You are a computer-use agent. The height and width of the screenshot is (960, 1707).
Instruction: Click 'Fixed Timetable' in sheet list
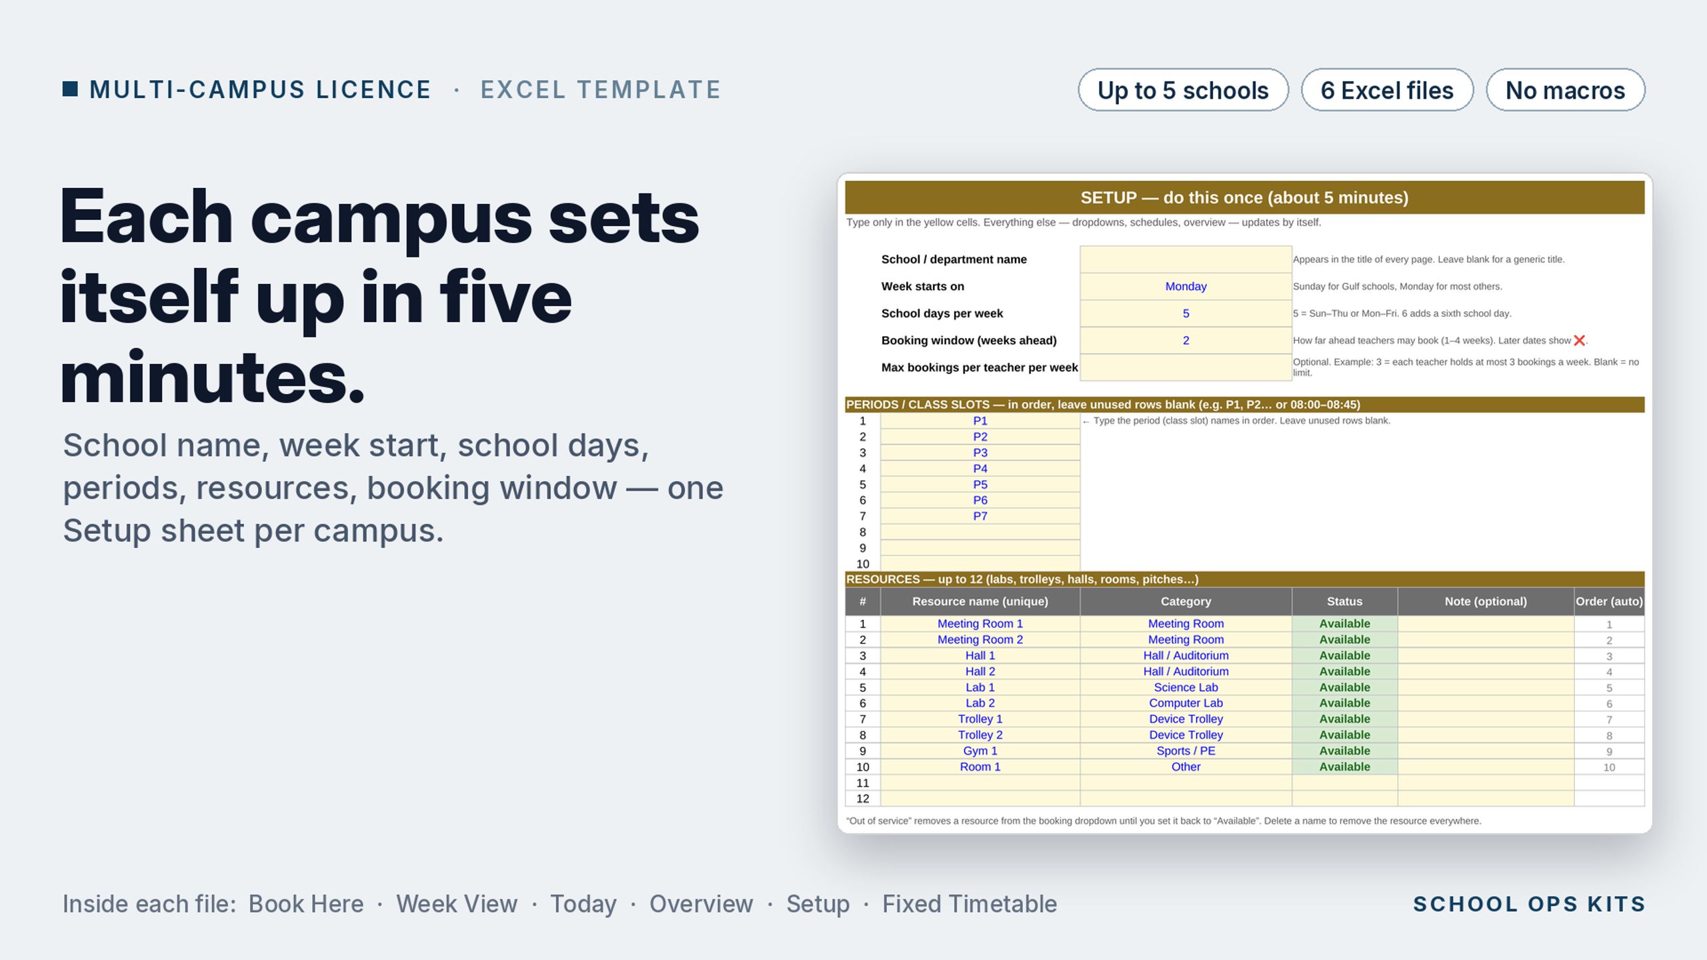click(970, 904)
